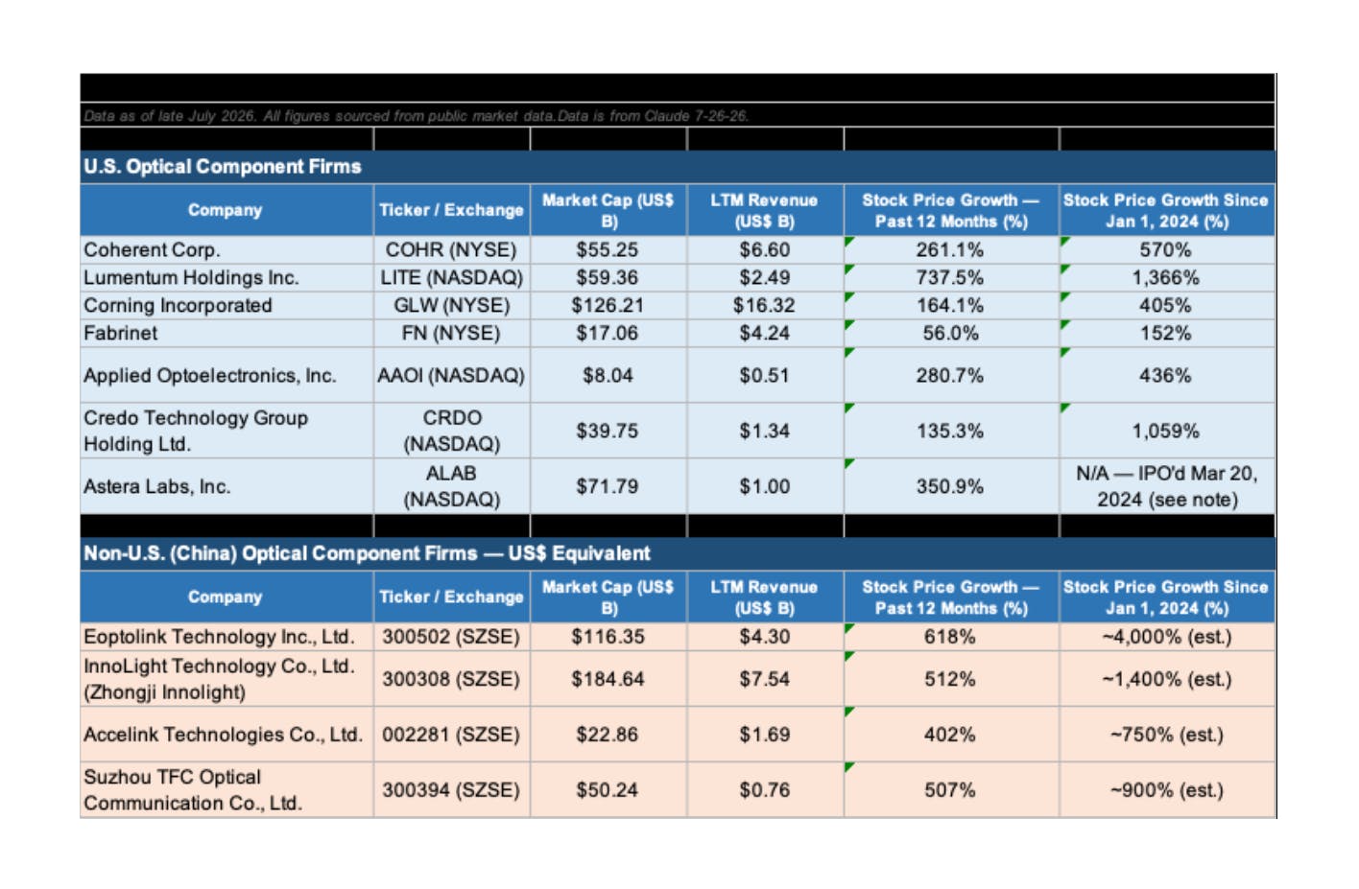
Task: Click the '1,366%' growth cell
Action: [1167, 278]
